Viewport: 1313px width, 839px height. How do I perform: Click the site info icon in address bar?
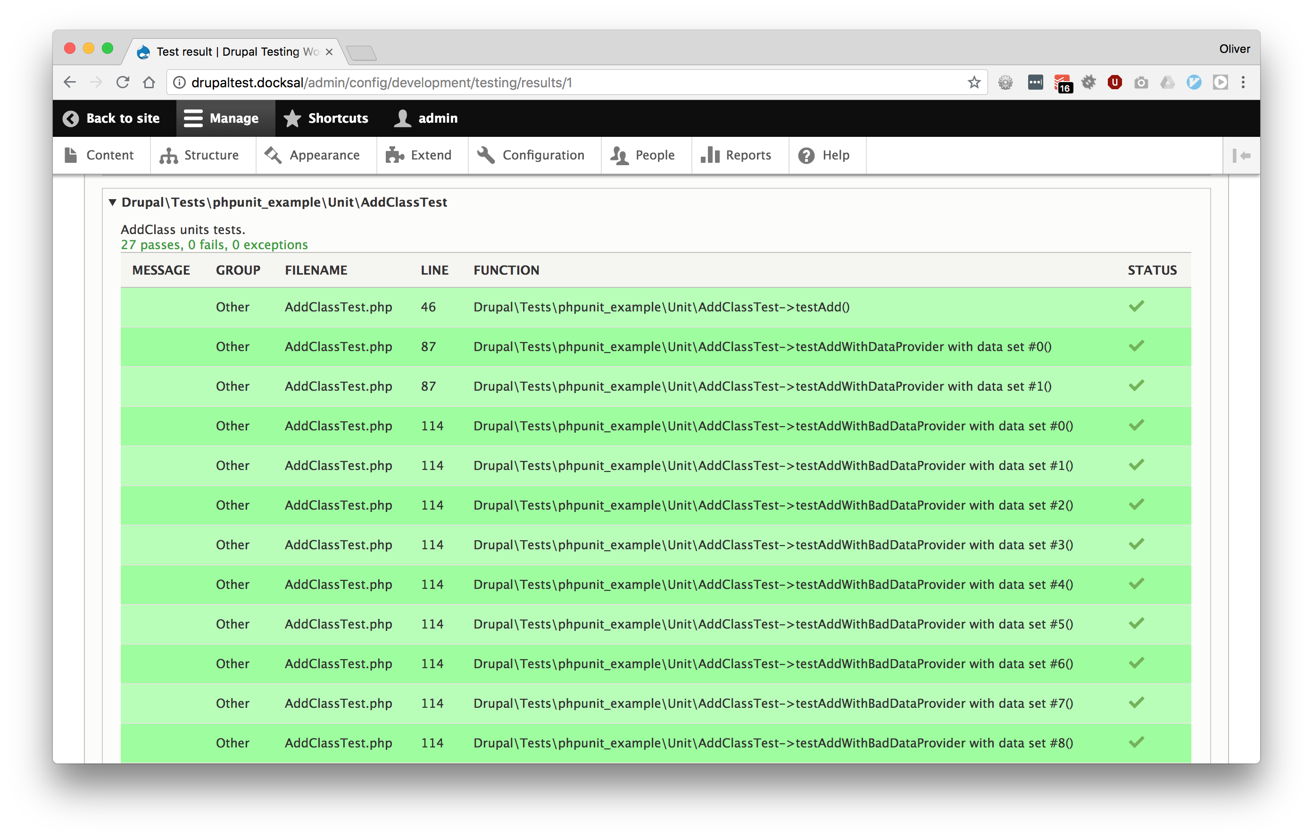179,83
